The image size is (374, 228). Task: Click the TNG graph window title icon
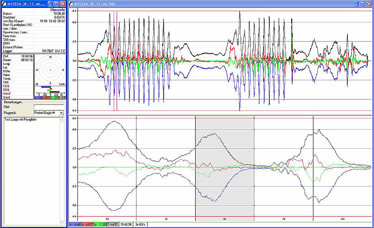click(x=71, y=3)
